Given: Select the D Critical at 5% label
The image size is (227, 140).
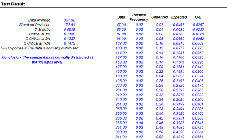Looking at the screenshot, I should point(38,39).
